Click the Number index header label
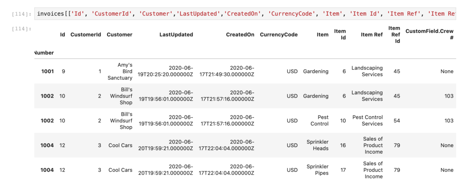This screenshot has height=186, width=460. 44,52
